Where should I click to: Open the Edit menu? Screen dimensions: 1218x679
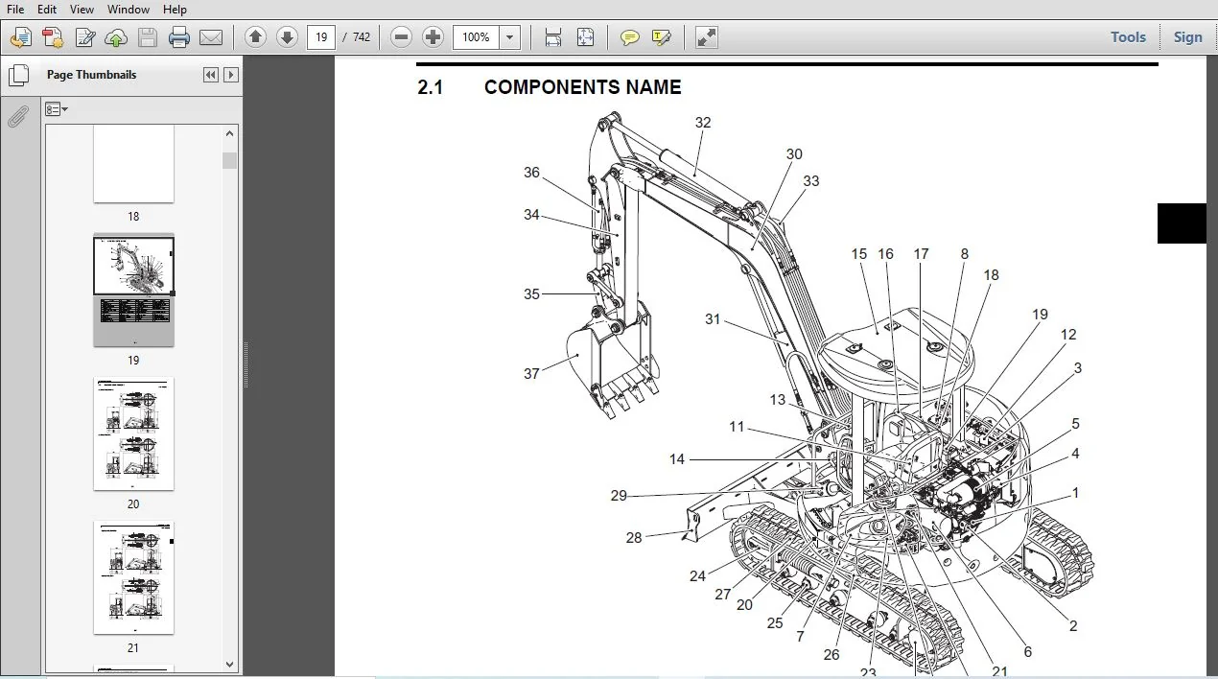click(x=46, y=9)
